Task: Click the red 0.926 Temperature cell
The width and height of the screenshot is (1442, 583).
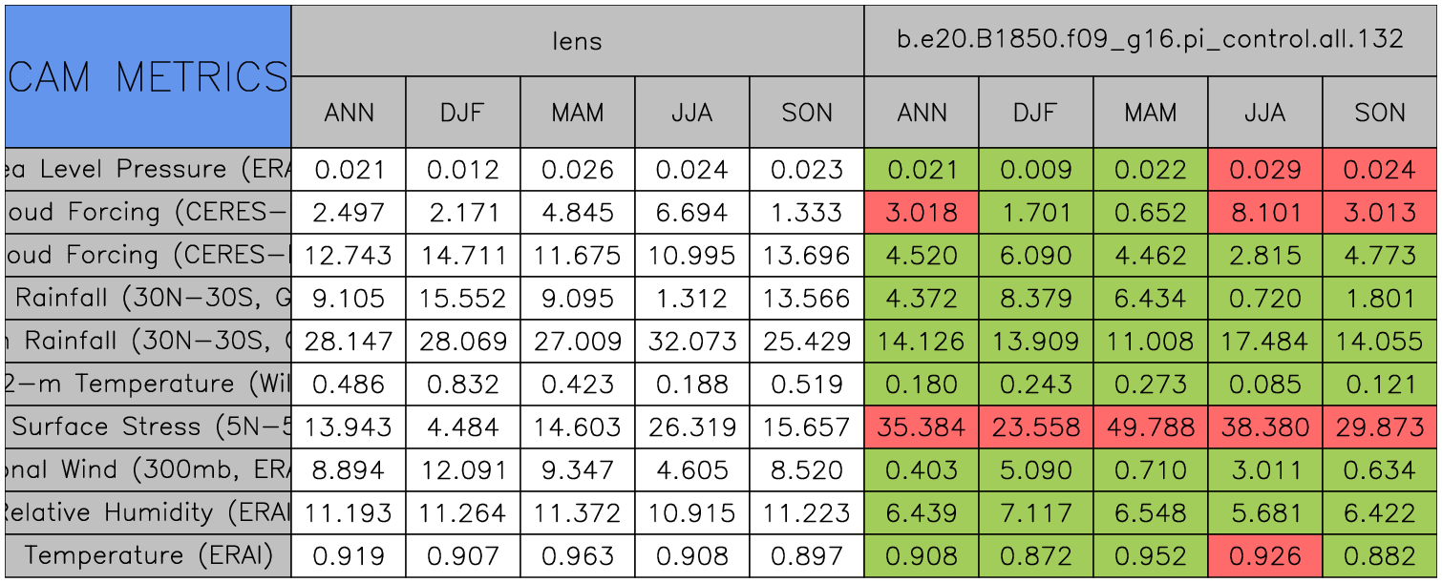Action: pos(1264,556)
